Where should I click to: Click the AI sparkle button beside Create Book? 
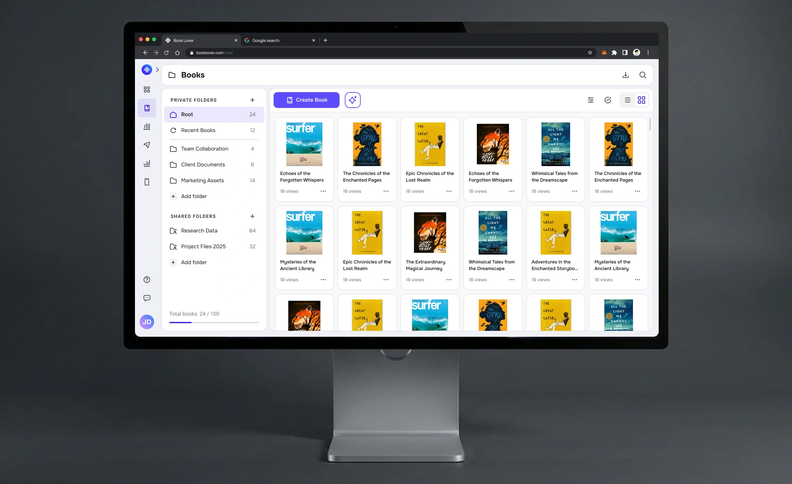pos(352,100)
